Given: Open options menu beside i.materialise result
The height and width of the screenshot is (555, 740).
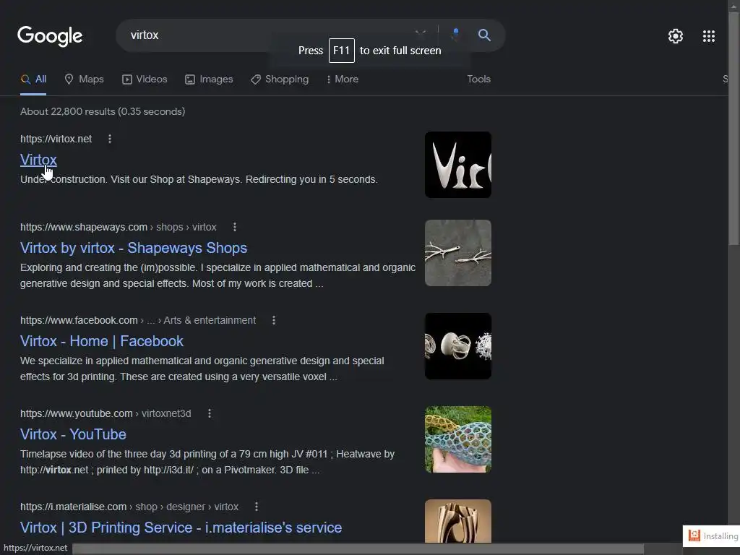Looking at the screenshot, I should 257,507.
